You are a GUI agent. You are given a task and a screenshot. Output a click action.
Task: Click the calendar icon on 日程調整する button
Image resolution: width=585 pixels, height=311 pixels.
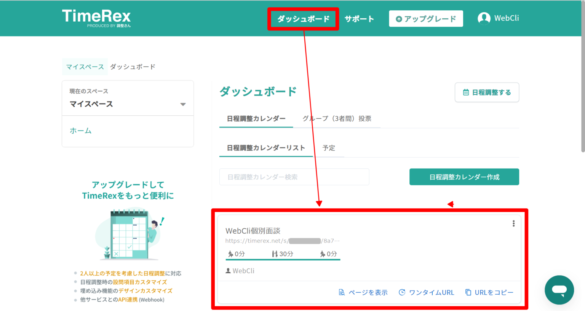[x=465, y=92]
